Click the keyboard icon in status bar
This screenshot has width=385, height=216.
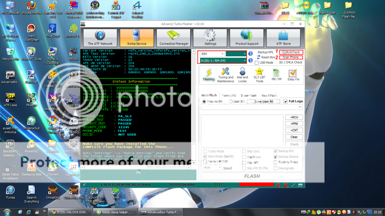pyautogui.click(x=300, y=185)
